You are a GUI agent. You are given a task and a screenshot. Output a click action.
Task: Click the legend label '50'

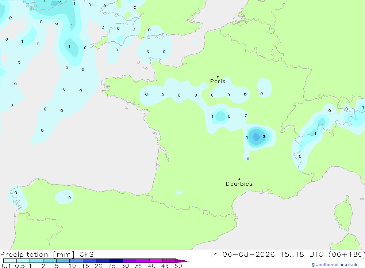click(178, 266)
